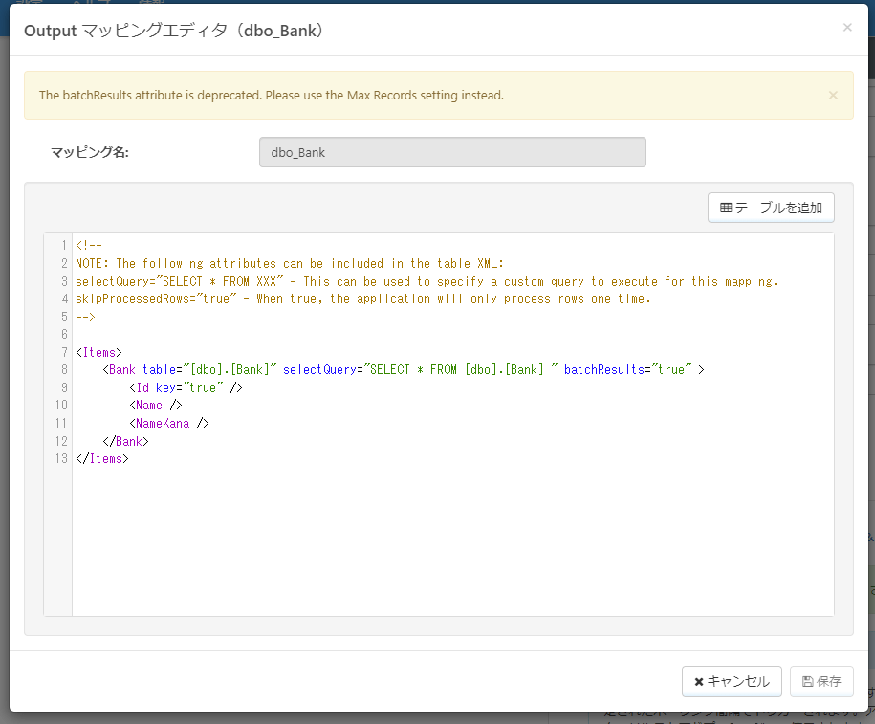The height and width of the screenshot is (724, 875).
Task: Place cursor on the closing </Bank> tag
Action: coord(125,441)
